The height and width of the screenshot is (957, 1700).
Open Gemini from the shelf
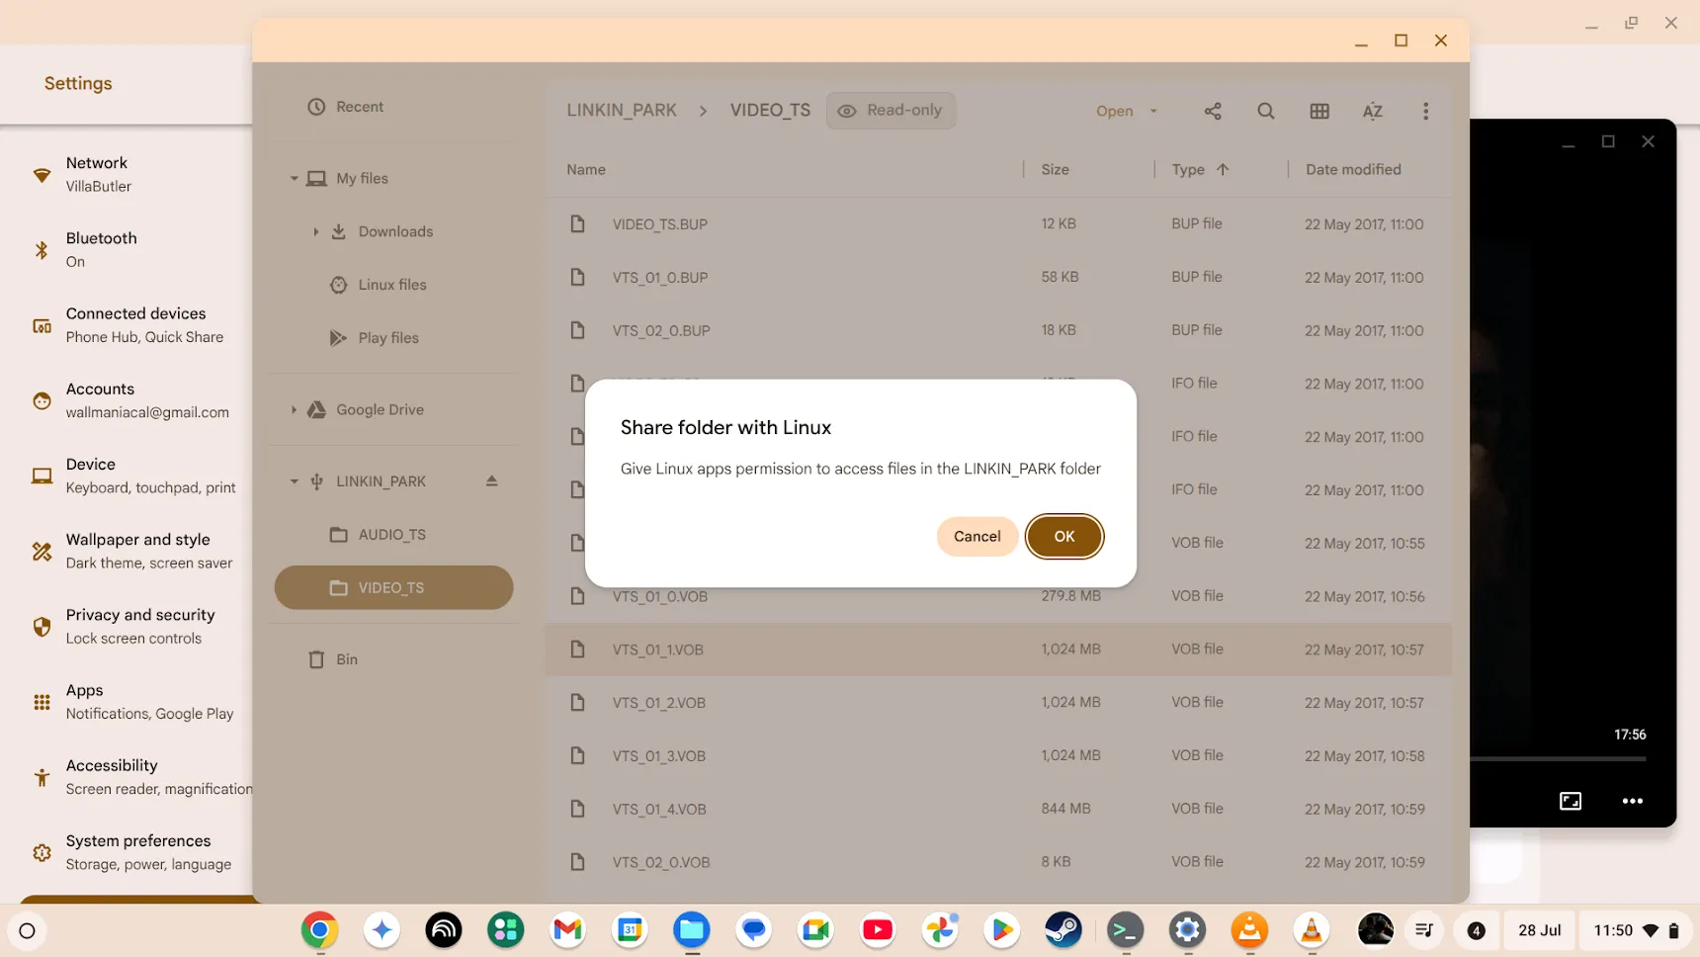382,930
